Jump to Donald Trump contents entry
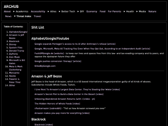 [16, 51]
